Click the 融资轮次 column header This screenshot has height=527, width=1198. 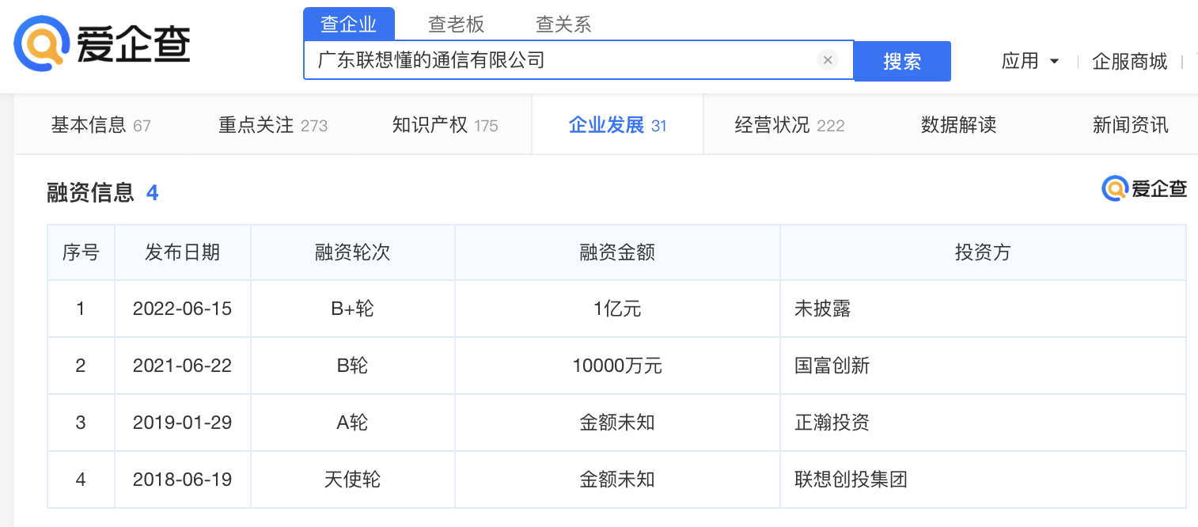pyautogui.click(x=353, y=252)
